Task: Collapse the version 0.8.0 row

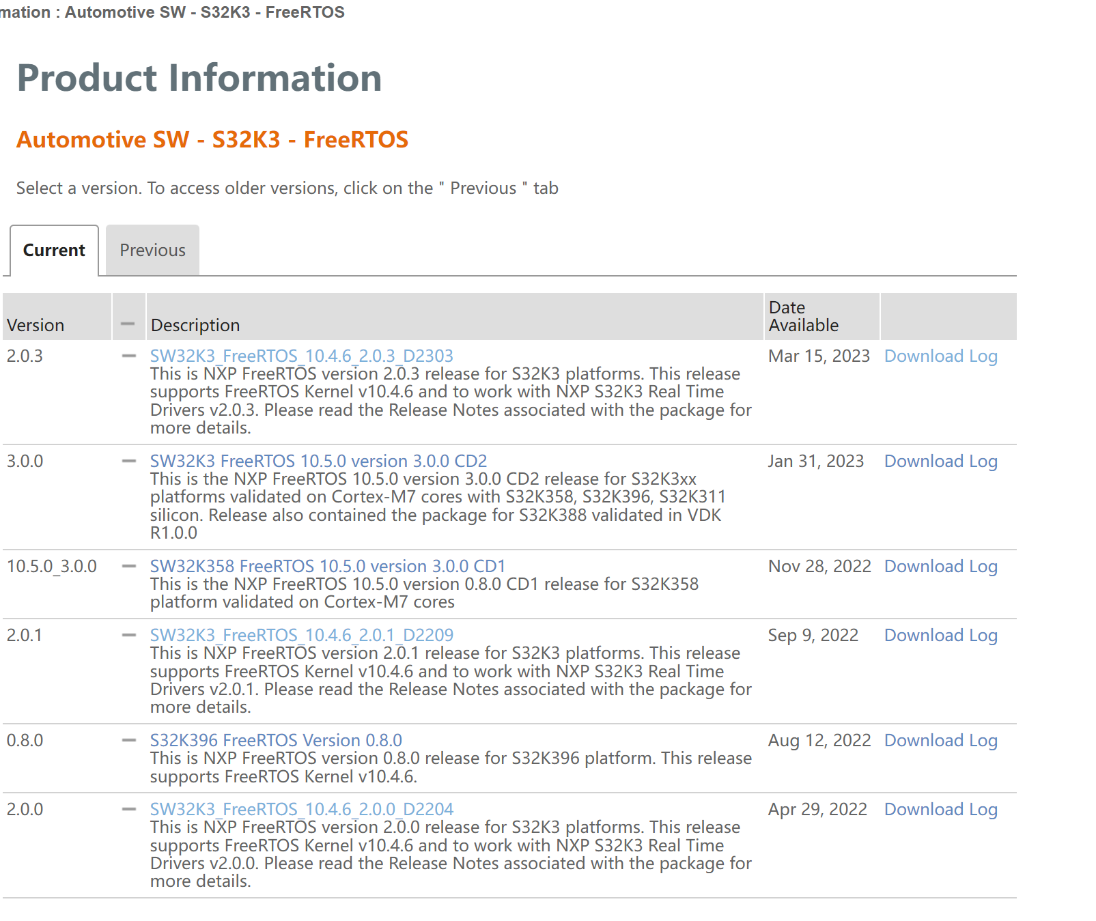Action: [x=128, y=740]
